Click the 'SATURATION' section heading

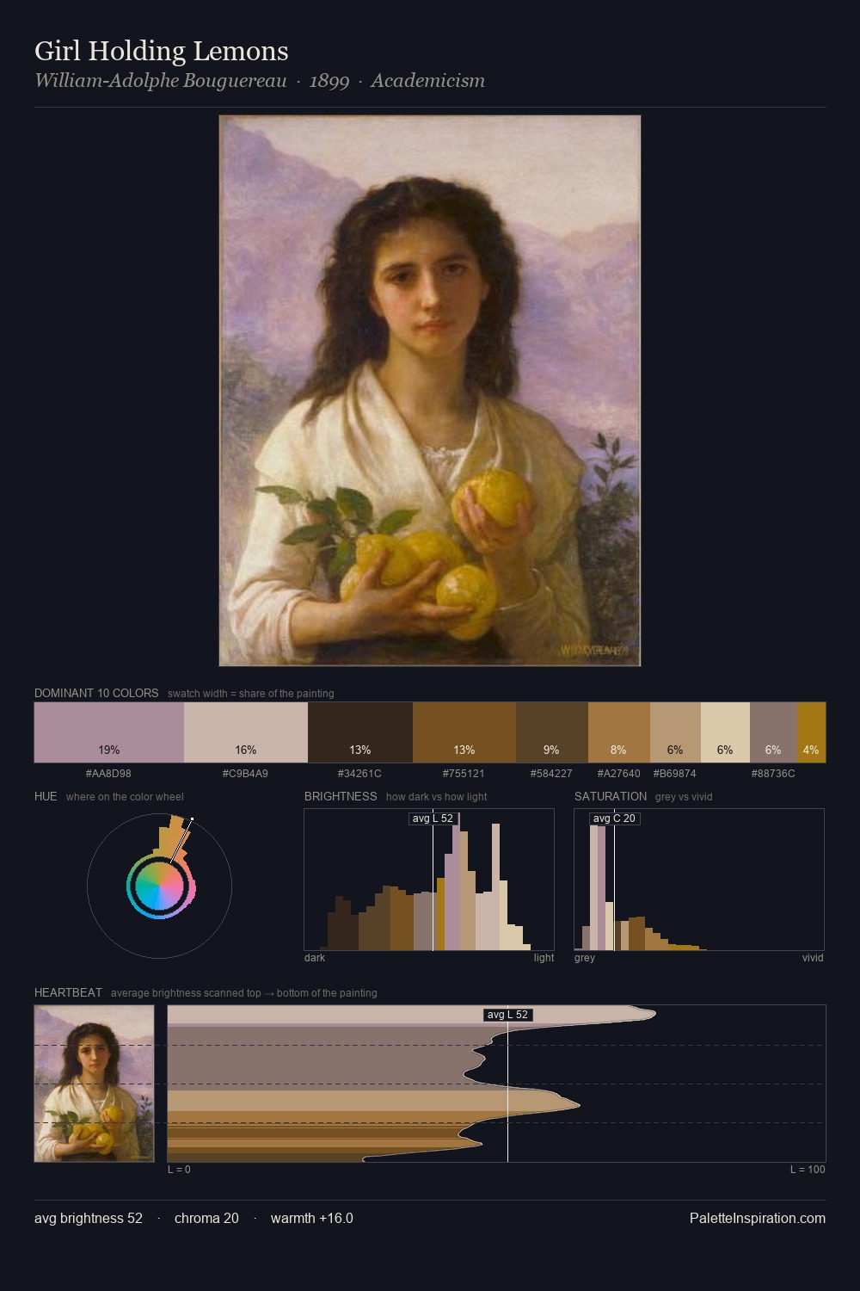click(x=611, y=796)
